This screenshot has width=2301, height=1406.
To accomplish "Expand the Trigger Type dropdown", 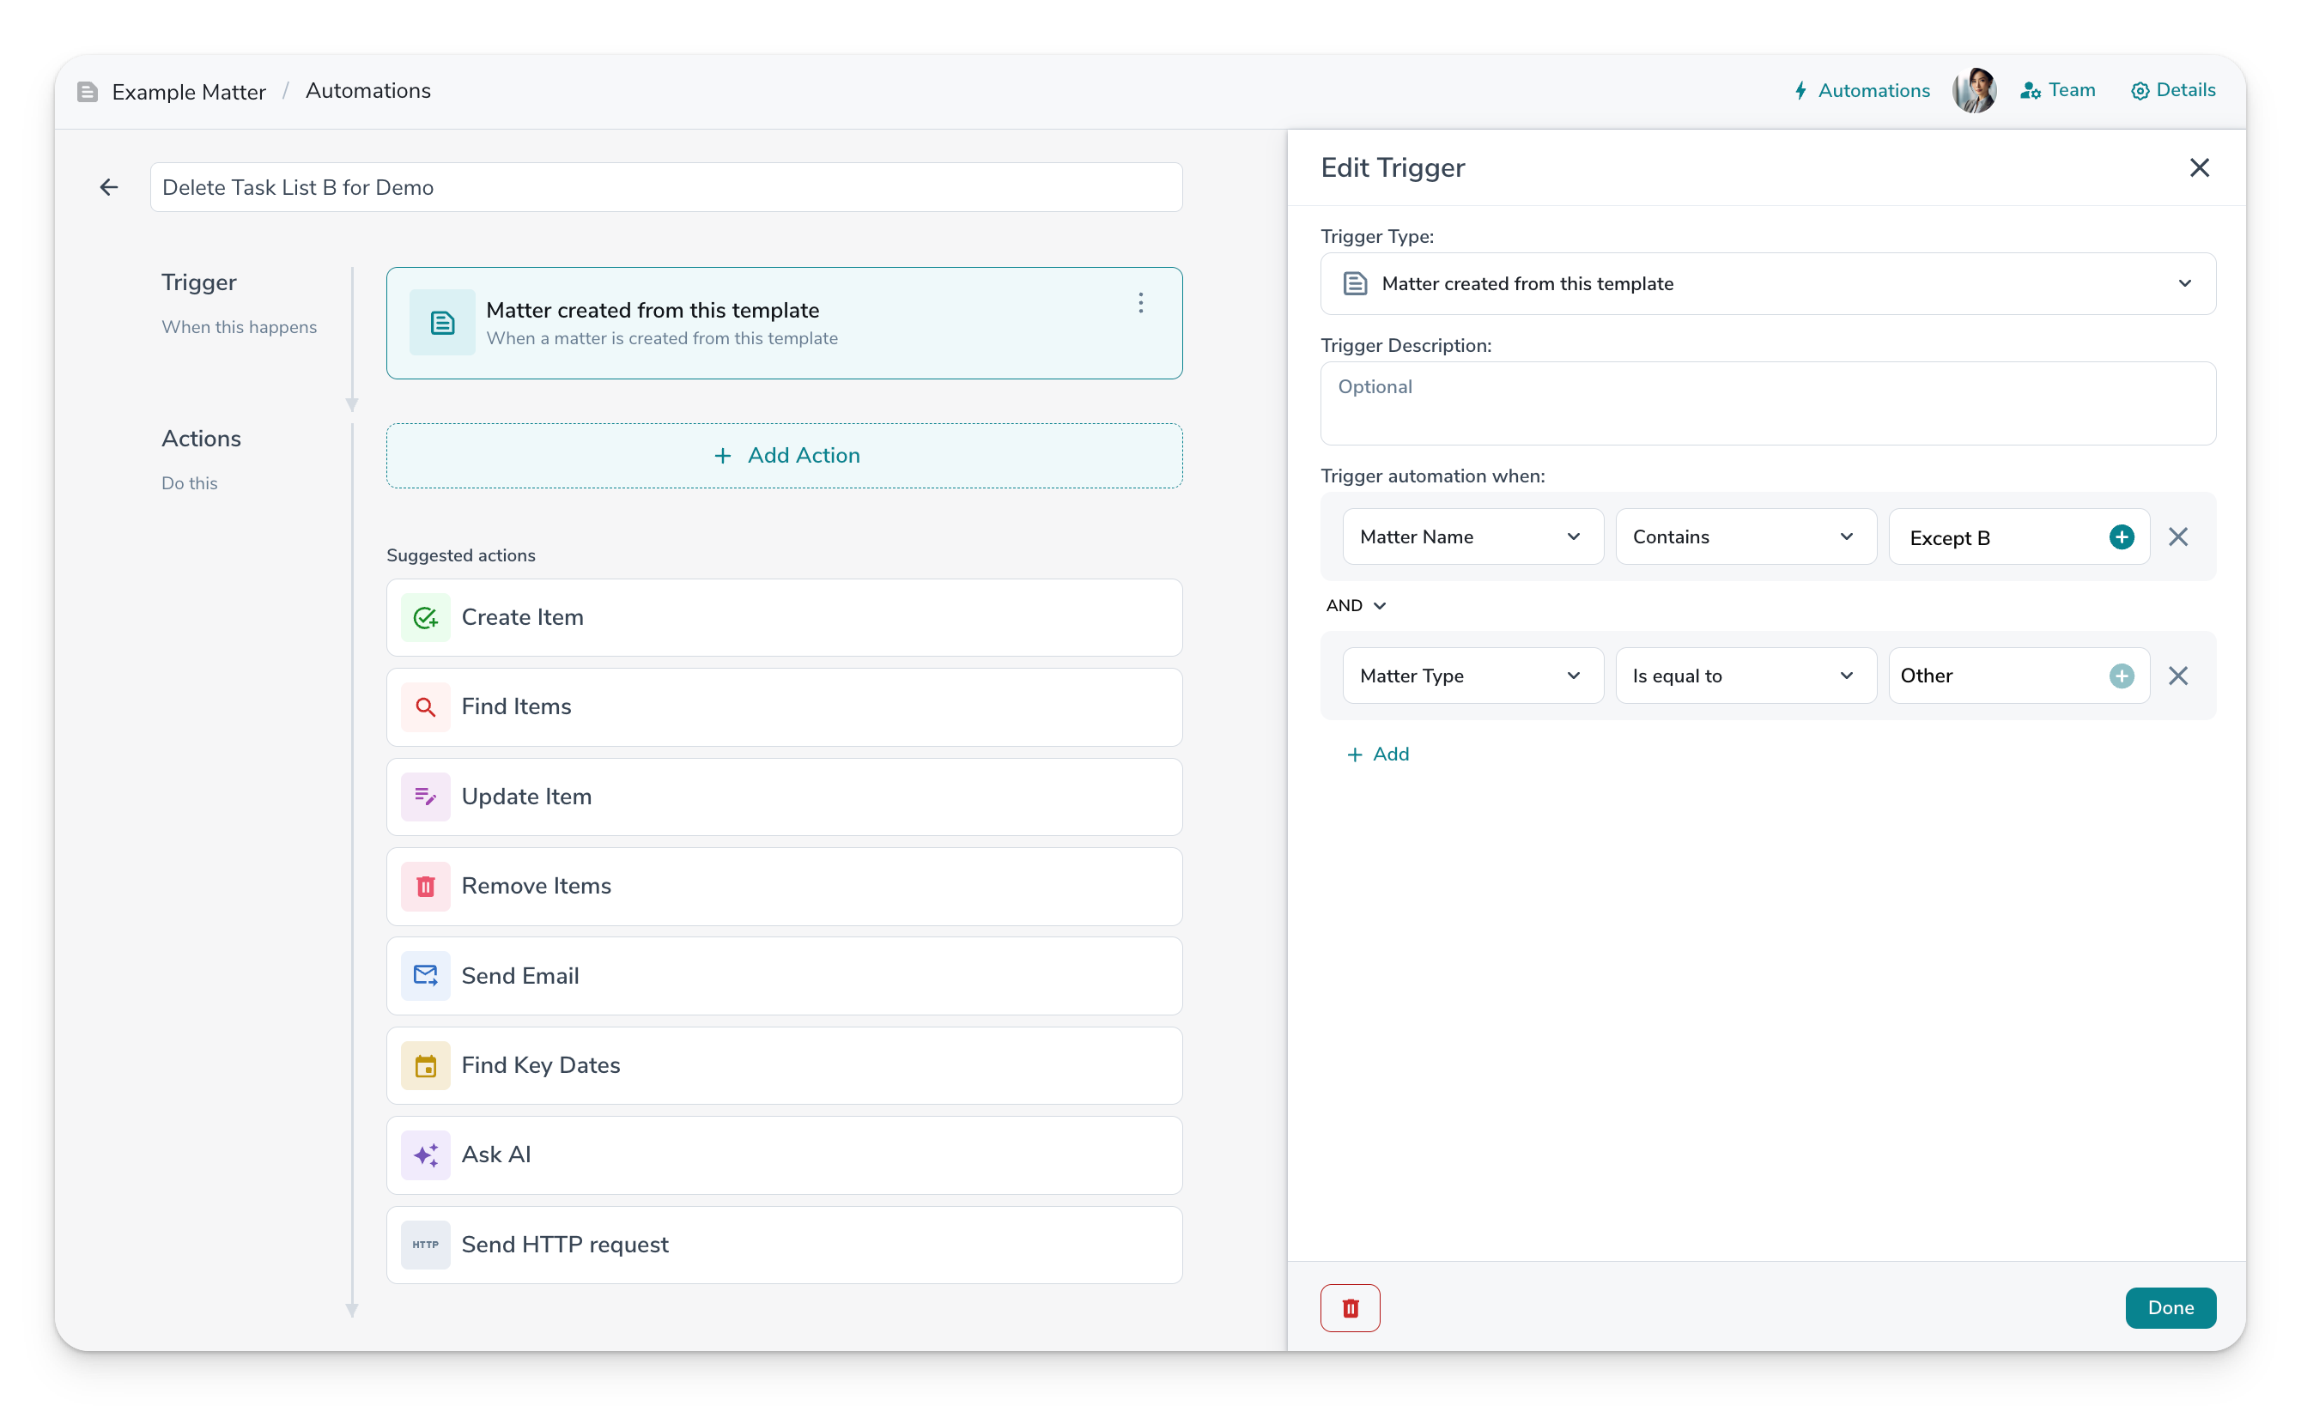I will [1767, 284].
